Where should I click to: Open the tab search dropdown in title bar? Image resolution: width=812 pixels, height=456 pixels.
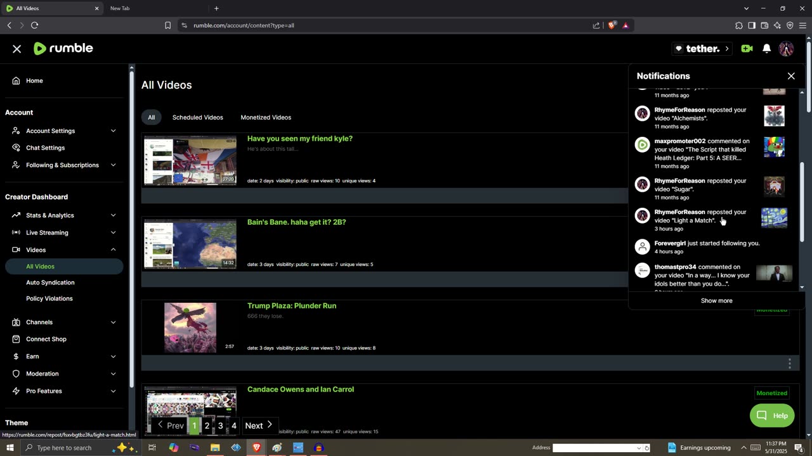[746, 8]
